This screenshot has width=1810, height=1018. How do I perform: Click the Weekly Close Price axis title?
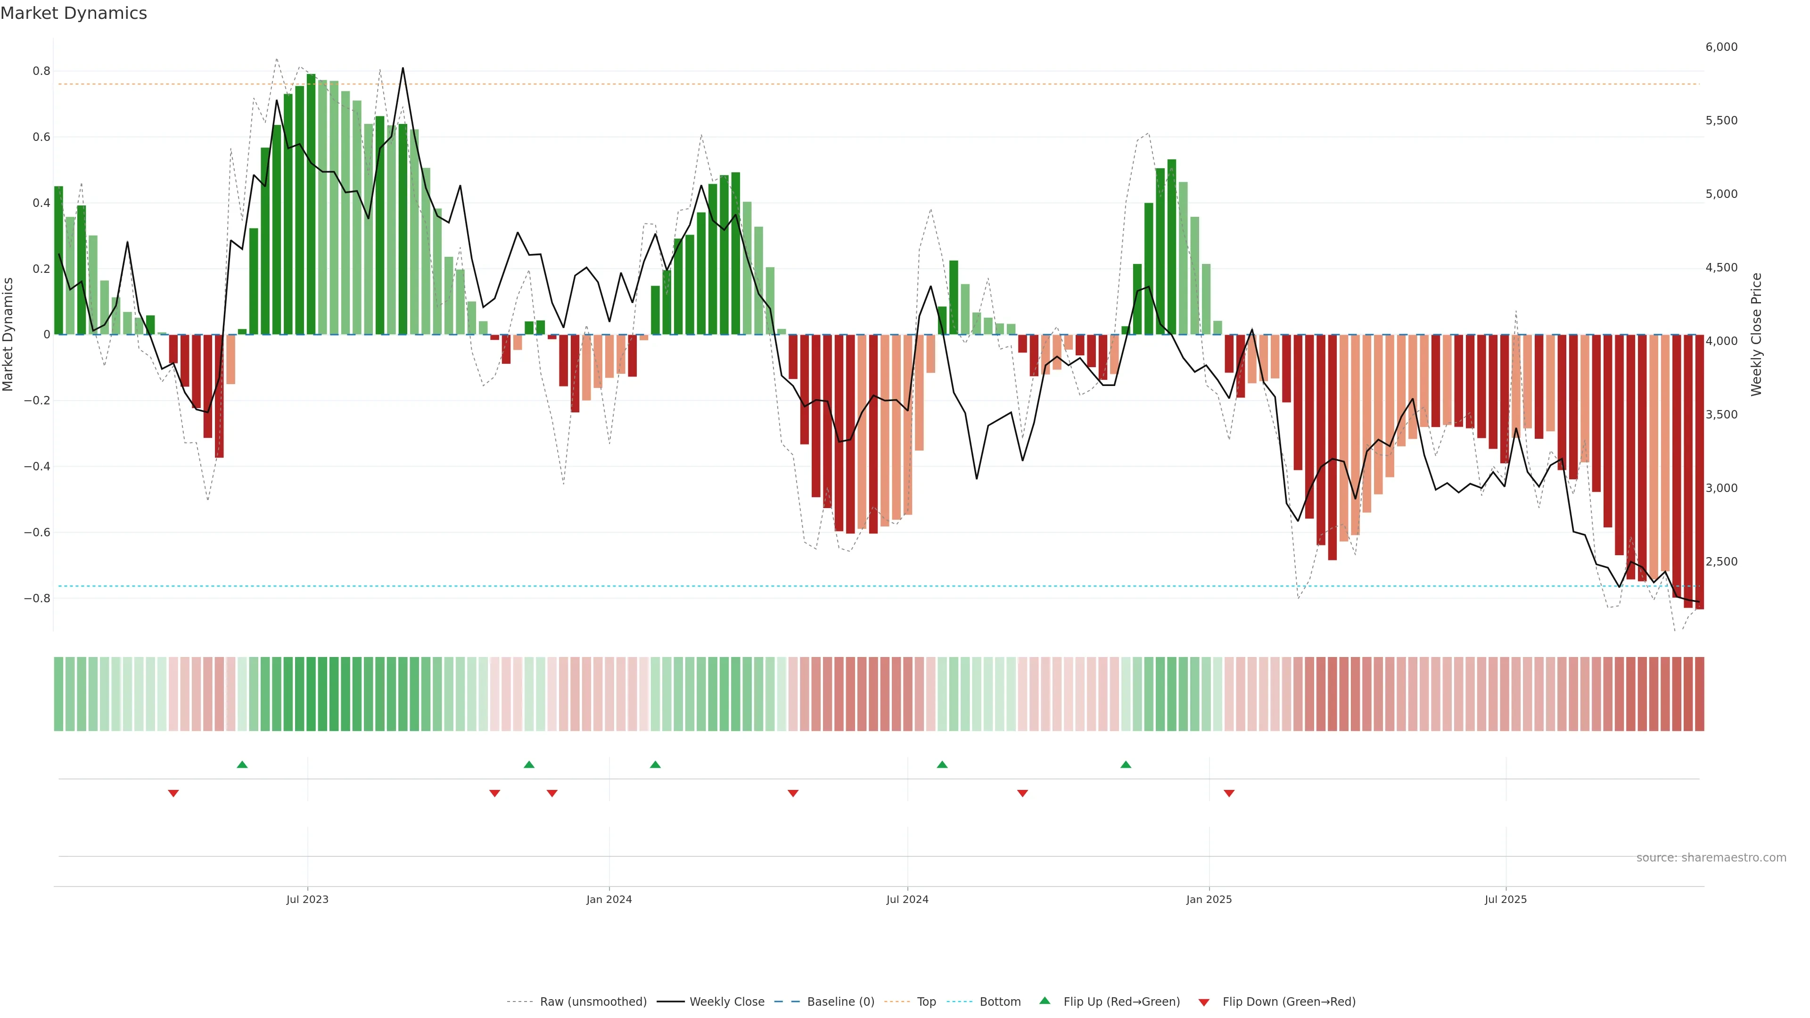point(1757,335)
